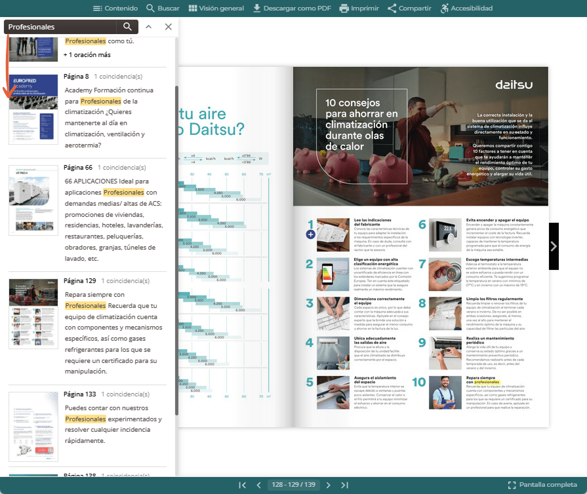Screen dimensions: 587x494
Task: Click "+ 1 oración más" to expand
Action: 87,54
